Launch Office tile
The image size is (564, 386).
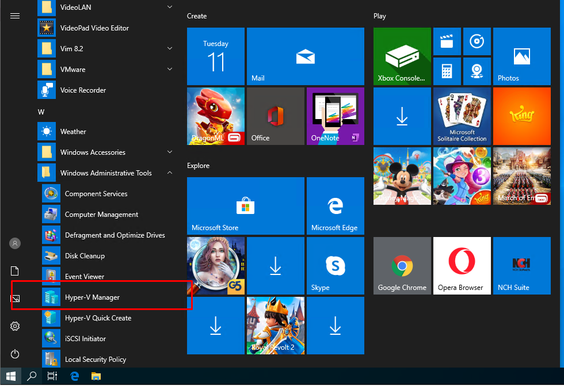click(x=276, y=116)
